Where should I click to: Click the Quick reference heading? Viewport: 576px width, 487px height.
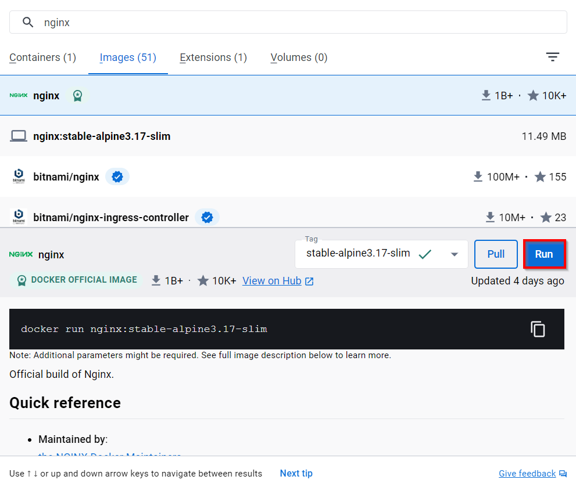tap(65, 403)
